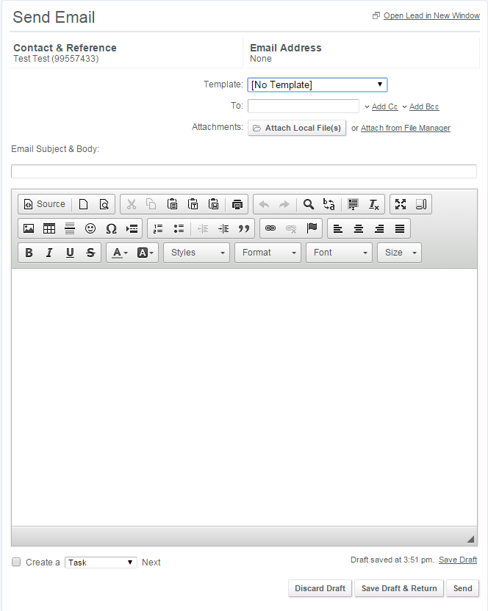
Task: Open Find with magnifier icon
Action: [309, 204]
